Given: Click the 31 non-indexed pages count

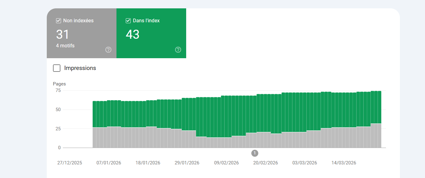Looking at the screenshot, I should (x=63, y=34).
